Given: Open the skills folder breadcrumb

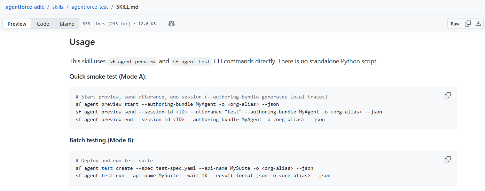Looking at the screenshot, I should 58,7.
